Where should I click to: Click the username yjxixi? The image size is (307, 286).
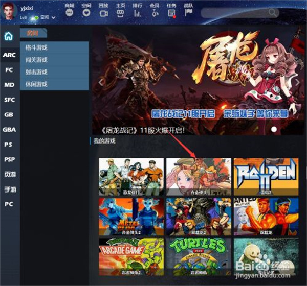[27, 8]
